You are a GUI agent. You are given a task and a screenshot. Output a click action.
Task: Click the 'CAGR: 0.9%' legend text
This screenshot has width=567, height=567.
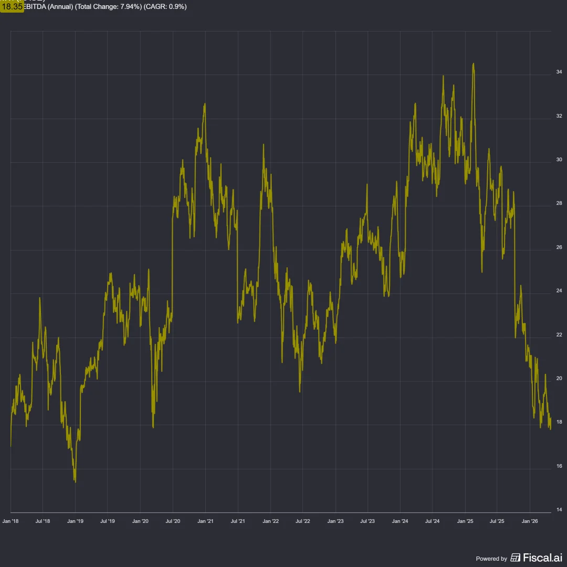165,6
